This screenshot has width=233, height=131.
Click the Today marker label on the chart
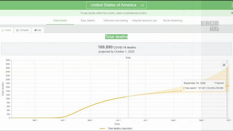[x=128, y=58]
